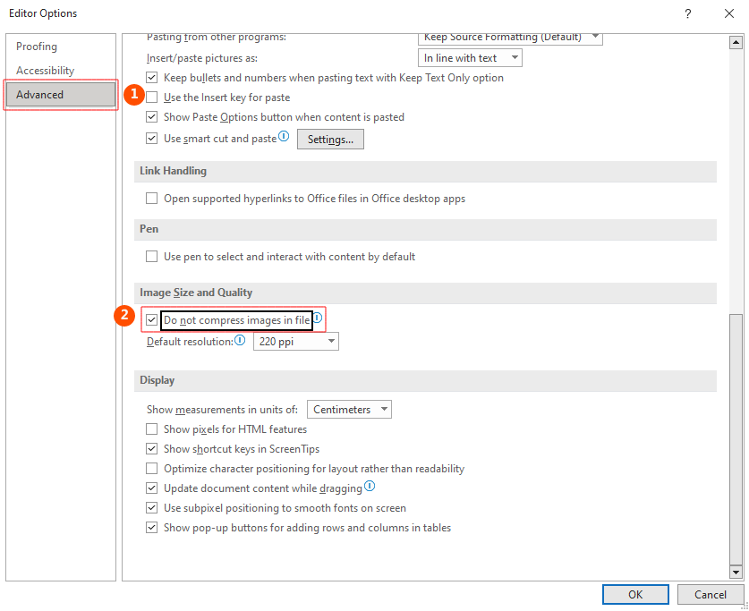This screenshot has height=611, width=749.
Task: Open smart cut and paste Settings
Action: 330,139
